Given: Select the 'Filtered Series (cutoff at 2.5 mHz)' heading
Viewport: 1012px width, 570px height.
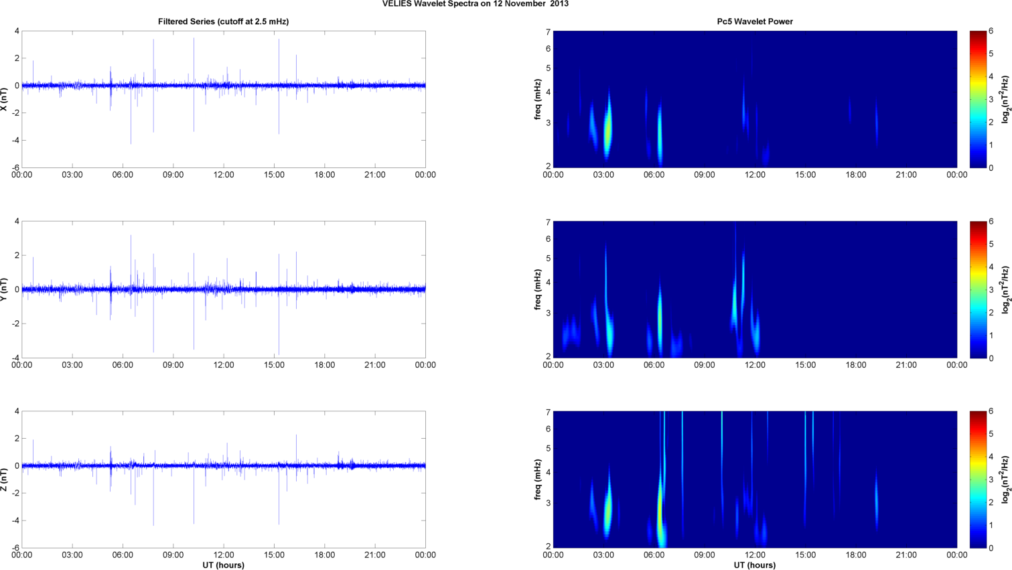Looking at the screenshot, I should coord(223,21).
